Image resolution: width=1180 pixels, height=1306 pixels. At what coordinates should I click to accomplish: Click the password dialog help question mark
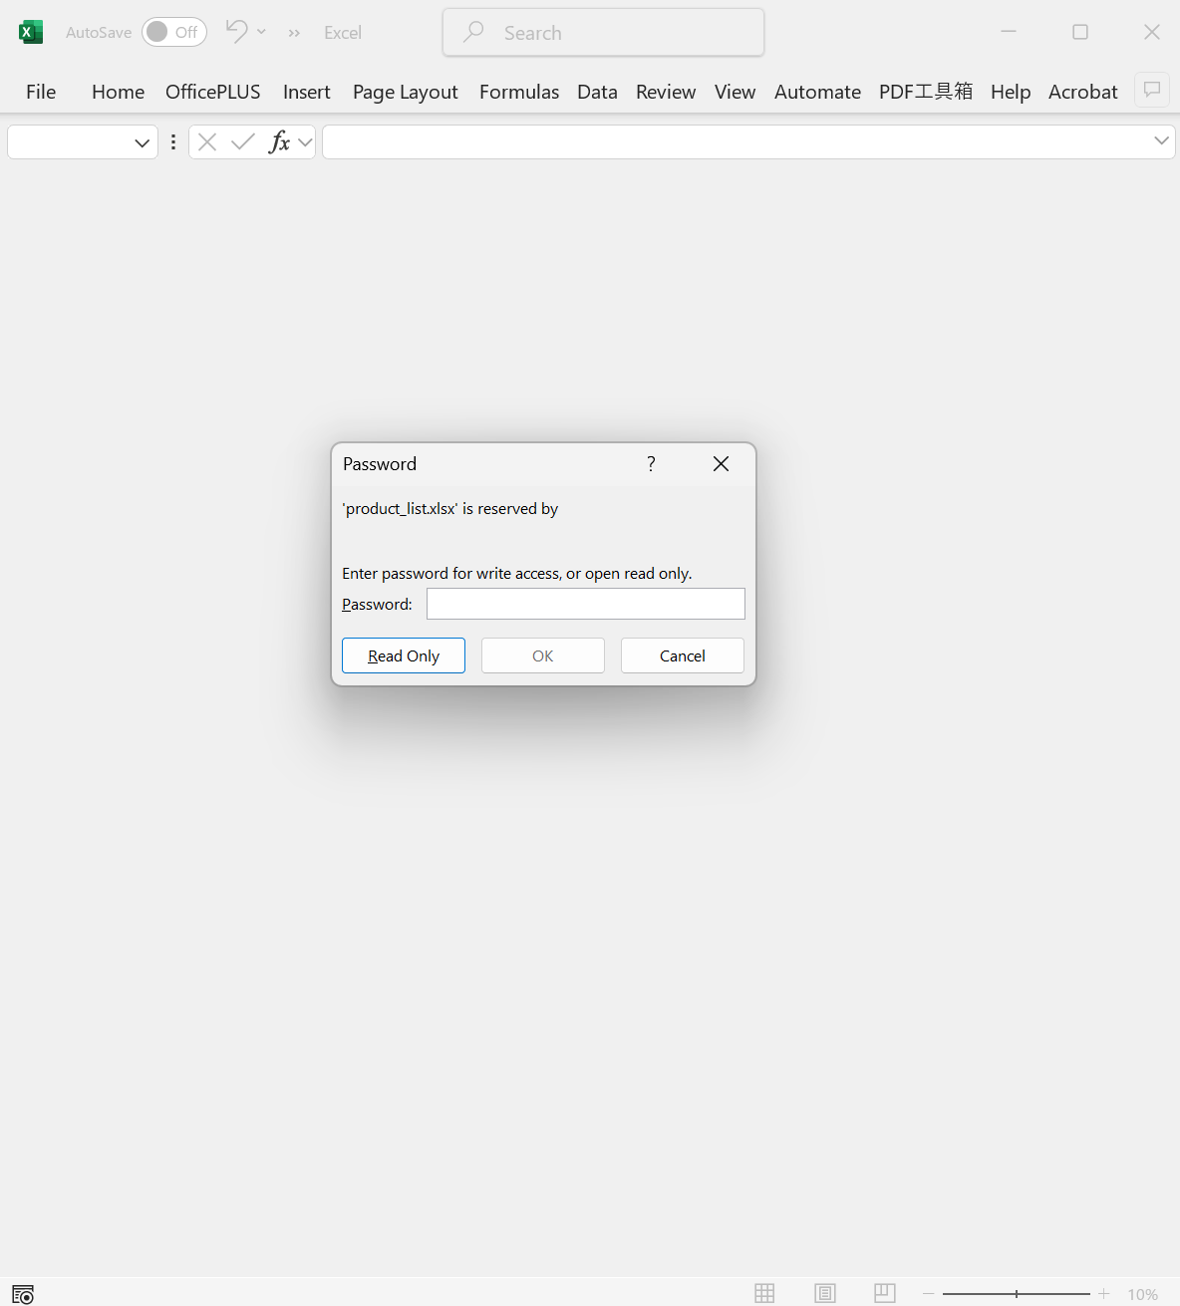[651, 464]
